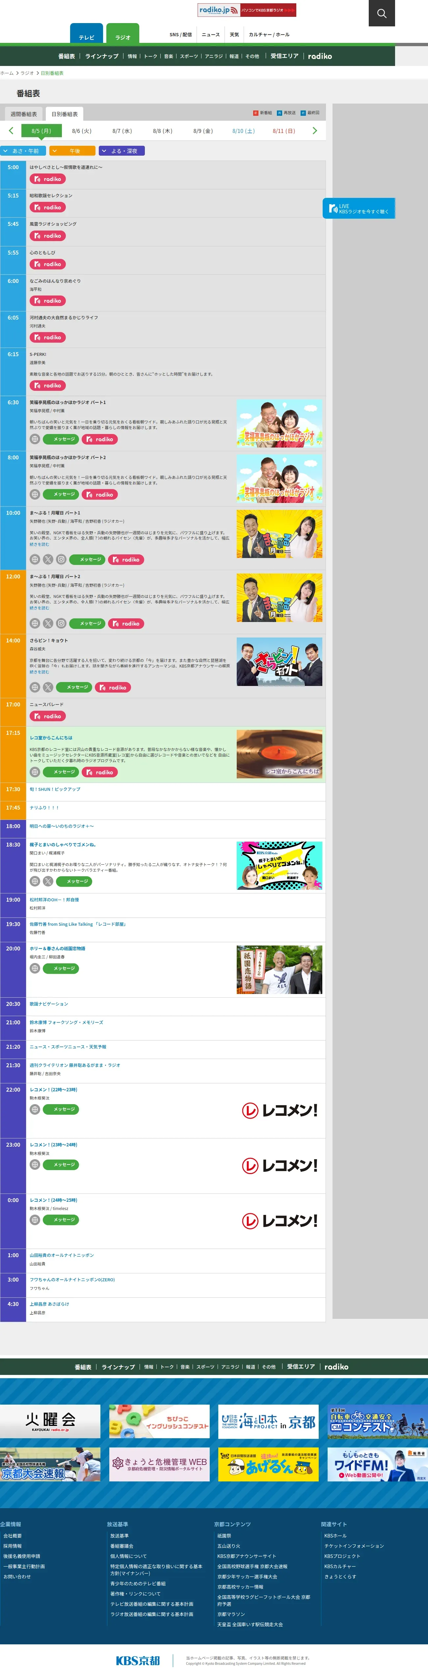This screenshot has height=1677, width=428.
Task: Click the radiko.jp banner at top
Action: point(247,10)
